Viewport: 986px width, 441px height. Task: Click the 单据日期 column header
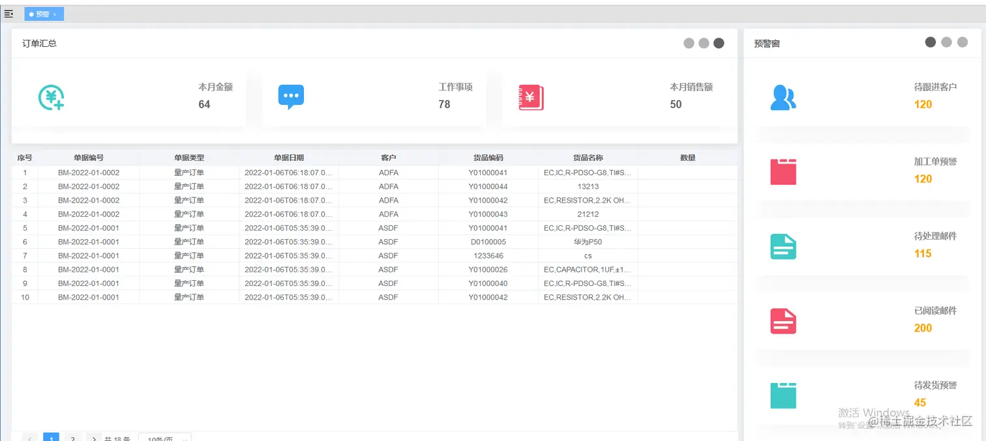click(289, 158)
